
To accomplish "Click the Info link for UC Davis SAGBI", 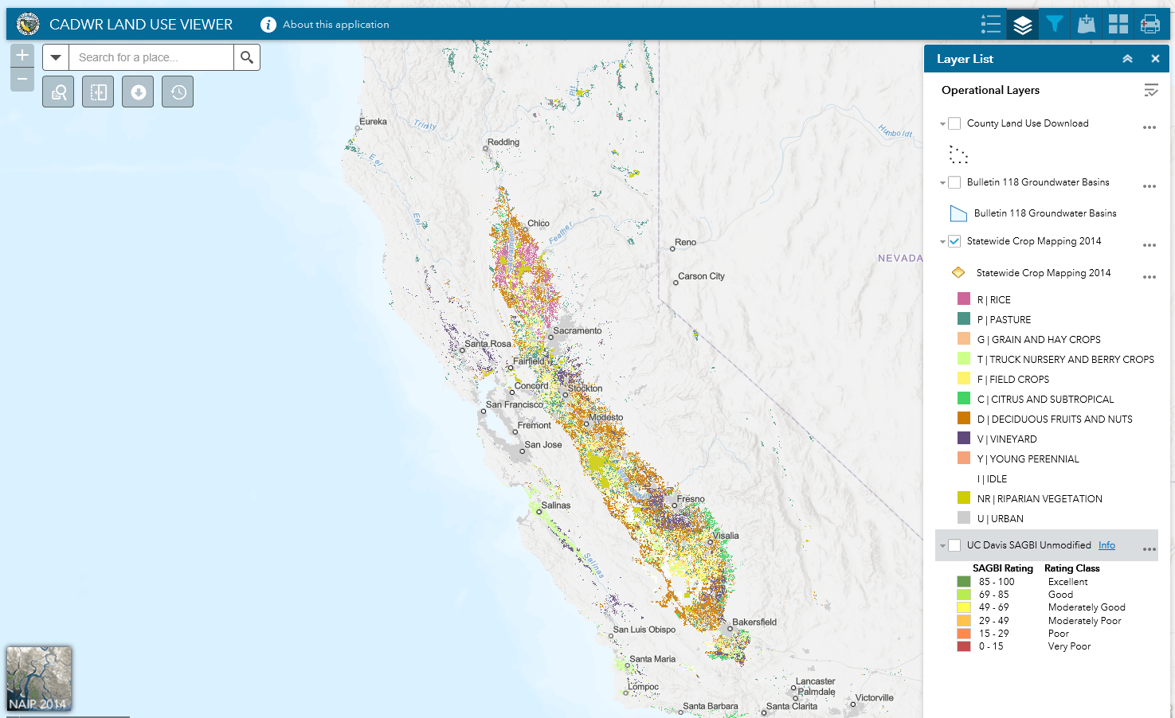I will (1106, 545).
